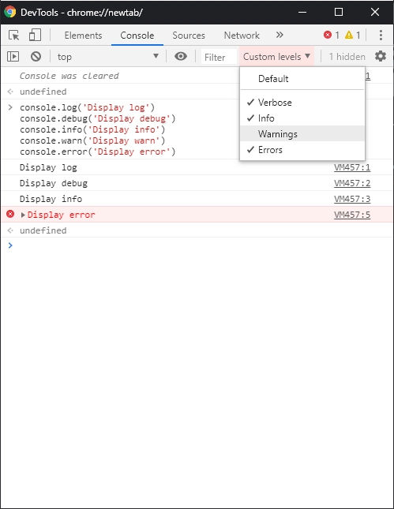Image resolution: width=394 pixels, height=509 pixels.
Task: Click the Chrome logo in the title bar
Action: coord(10,12)
